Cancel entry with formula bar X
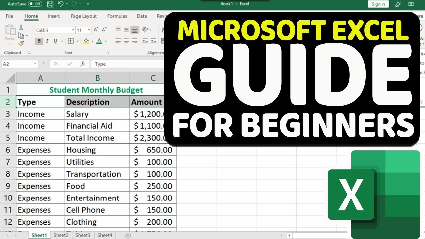 pyautogui.click(x=56, y=64)
